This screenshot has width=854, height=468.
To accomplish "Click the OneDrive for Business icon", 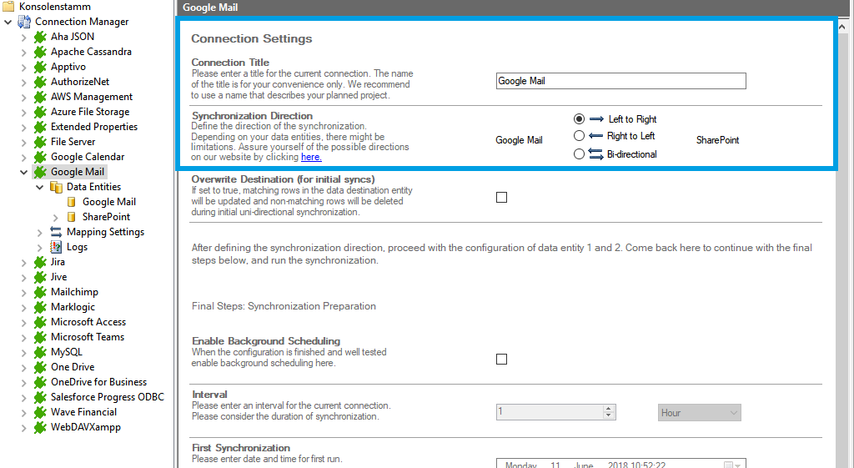I will click(x=40, y=382).
